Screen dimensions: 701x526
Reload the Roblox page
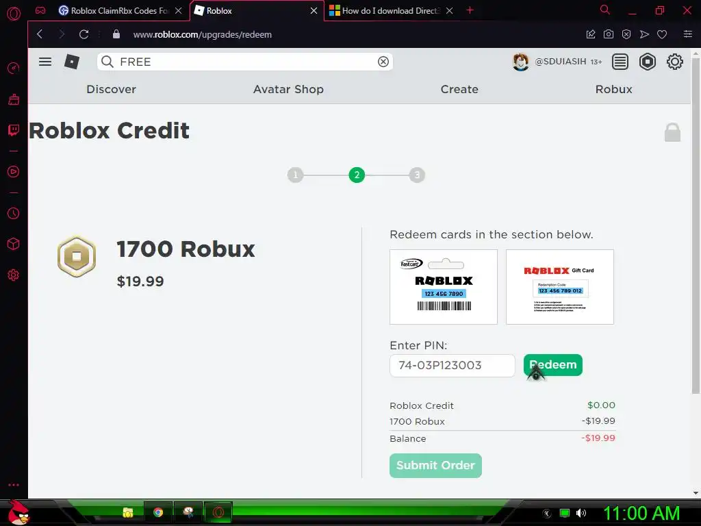(84, 34)
